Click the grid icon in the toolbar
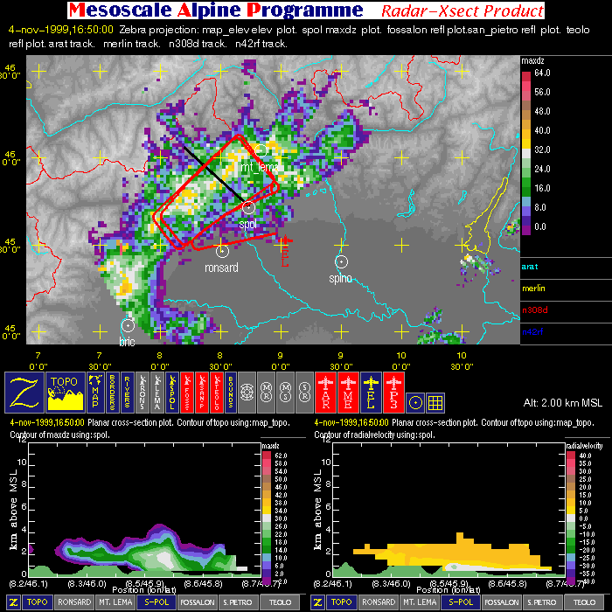 click(435, 401)
